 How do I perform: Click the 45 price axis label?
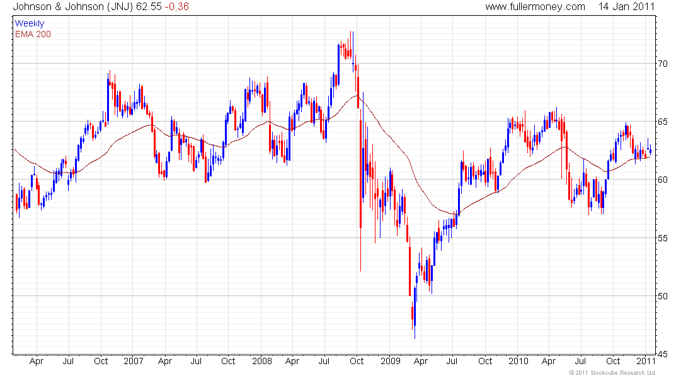point(663,353)
